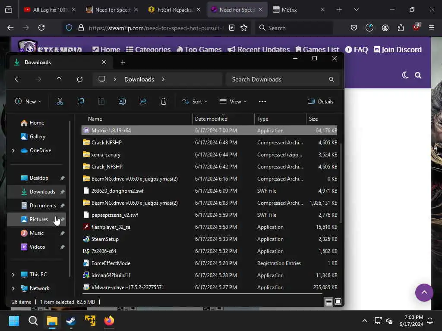Select the papaspizzeria_v2.swf file
442x331 pixels.
[209, 215]
